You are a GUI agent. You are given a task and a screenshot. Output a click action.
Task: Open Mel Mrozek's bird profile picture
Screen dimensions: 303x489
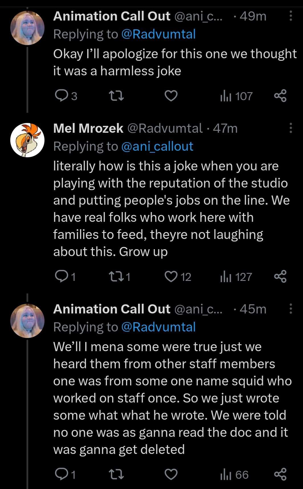coord(27,140)
